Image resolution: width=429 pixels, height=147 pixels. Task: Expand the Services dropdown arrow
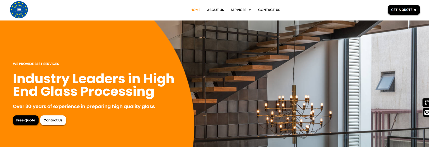(250, 10)
